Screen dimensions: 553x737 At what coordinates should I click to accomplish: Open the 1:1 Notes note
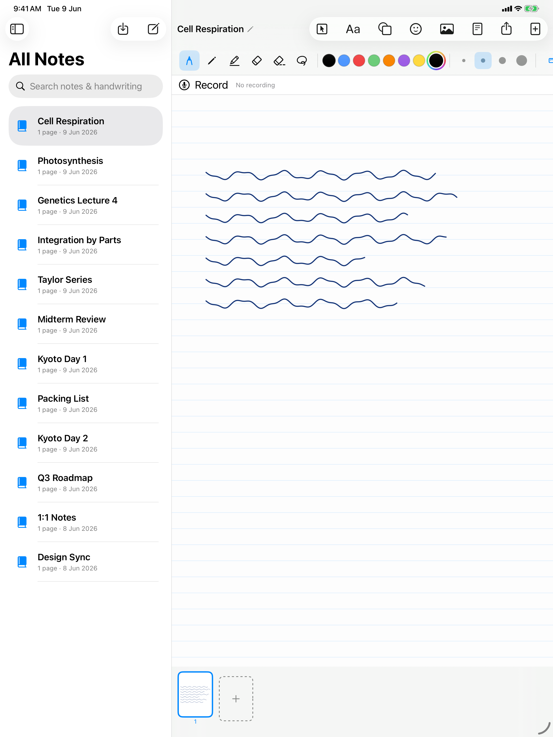[x=86, y=522]
